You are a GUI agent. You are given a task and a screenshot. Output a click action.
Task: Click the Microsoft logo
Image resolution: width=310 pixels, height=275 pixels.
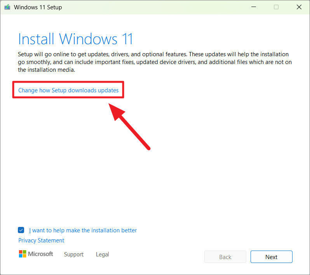click(36, 254)
